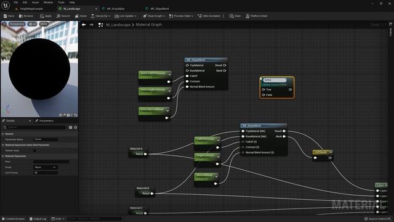Click the Parameter Name field
This screenshot has height=222, width=394.
tap(46, 139)
